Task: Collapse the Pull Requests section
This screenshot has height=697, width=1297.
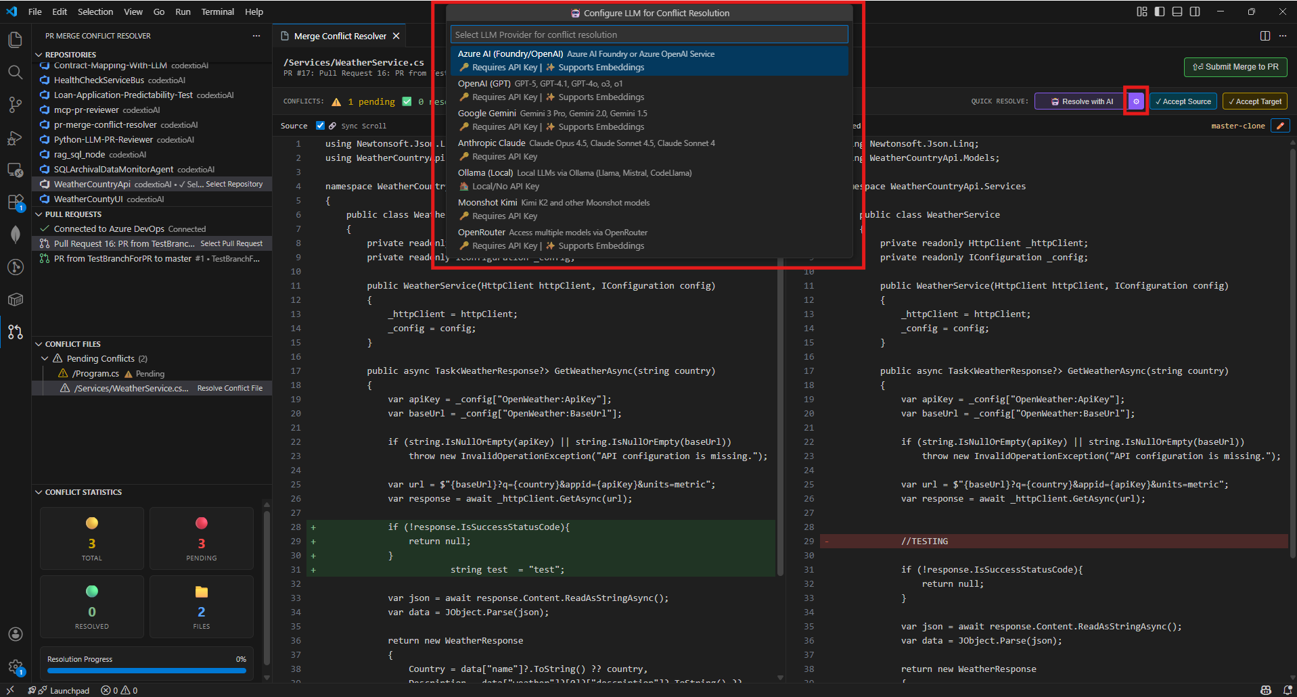Action: point(39,214)
